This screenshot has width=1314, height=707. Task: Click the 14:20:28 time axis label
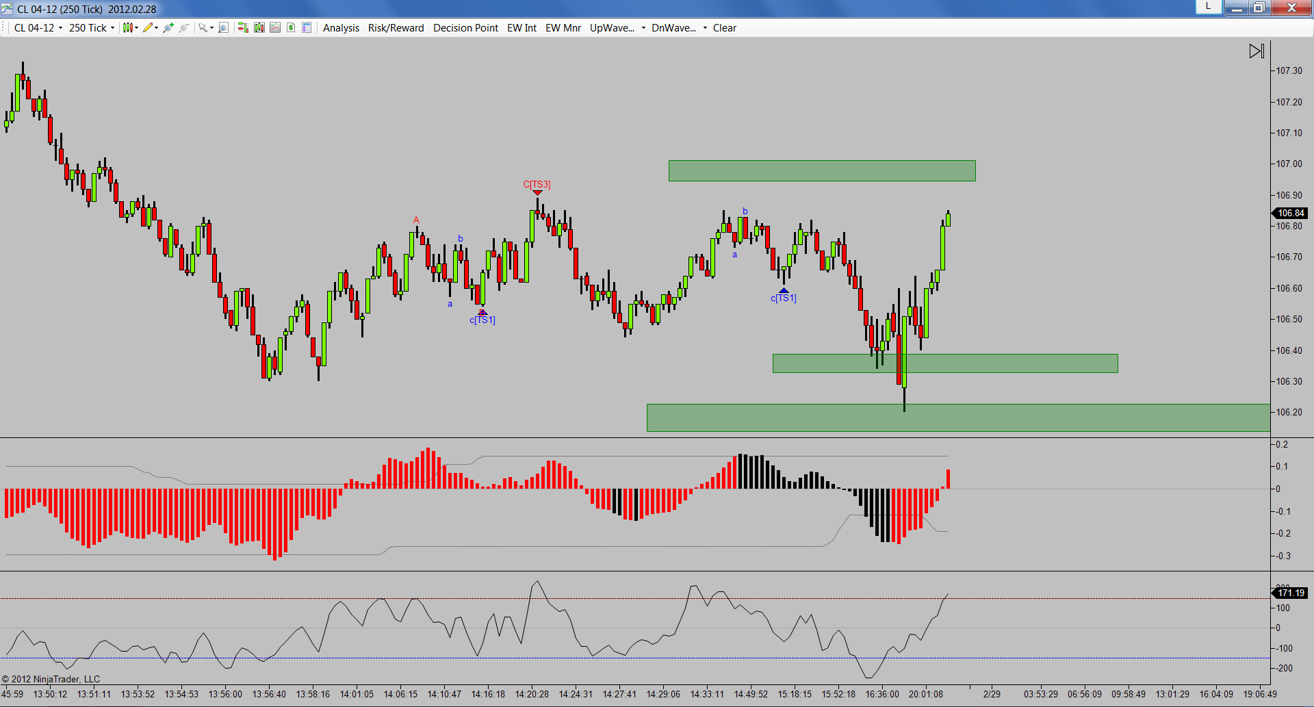(532, 694)
